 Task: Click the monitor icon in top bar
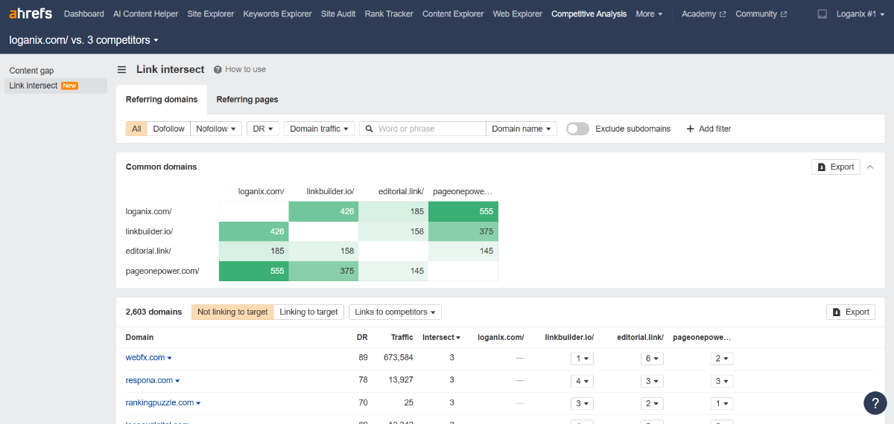(x=822, y=14)
